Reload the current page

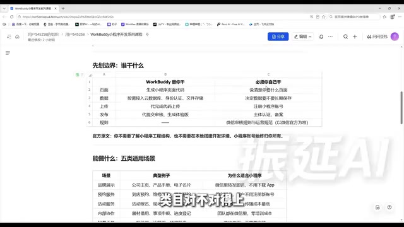(x=11, y=17)
